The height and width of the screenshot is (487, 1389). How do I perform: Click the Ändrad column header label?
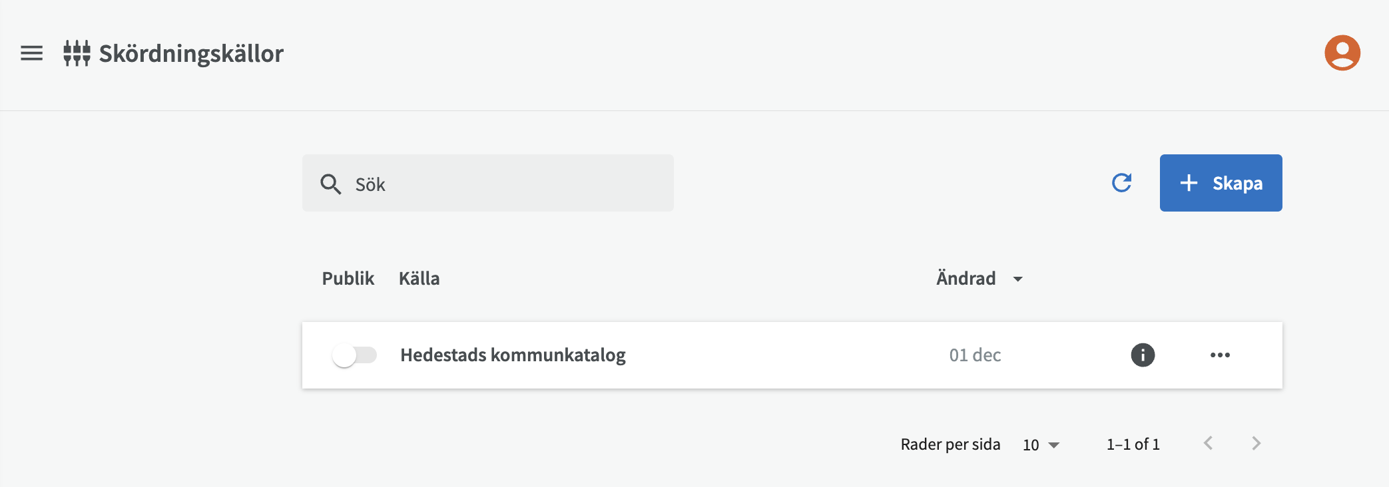point(966,278)
